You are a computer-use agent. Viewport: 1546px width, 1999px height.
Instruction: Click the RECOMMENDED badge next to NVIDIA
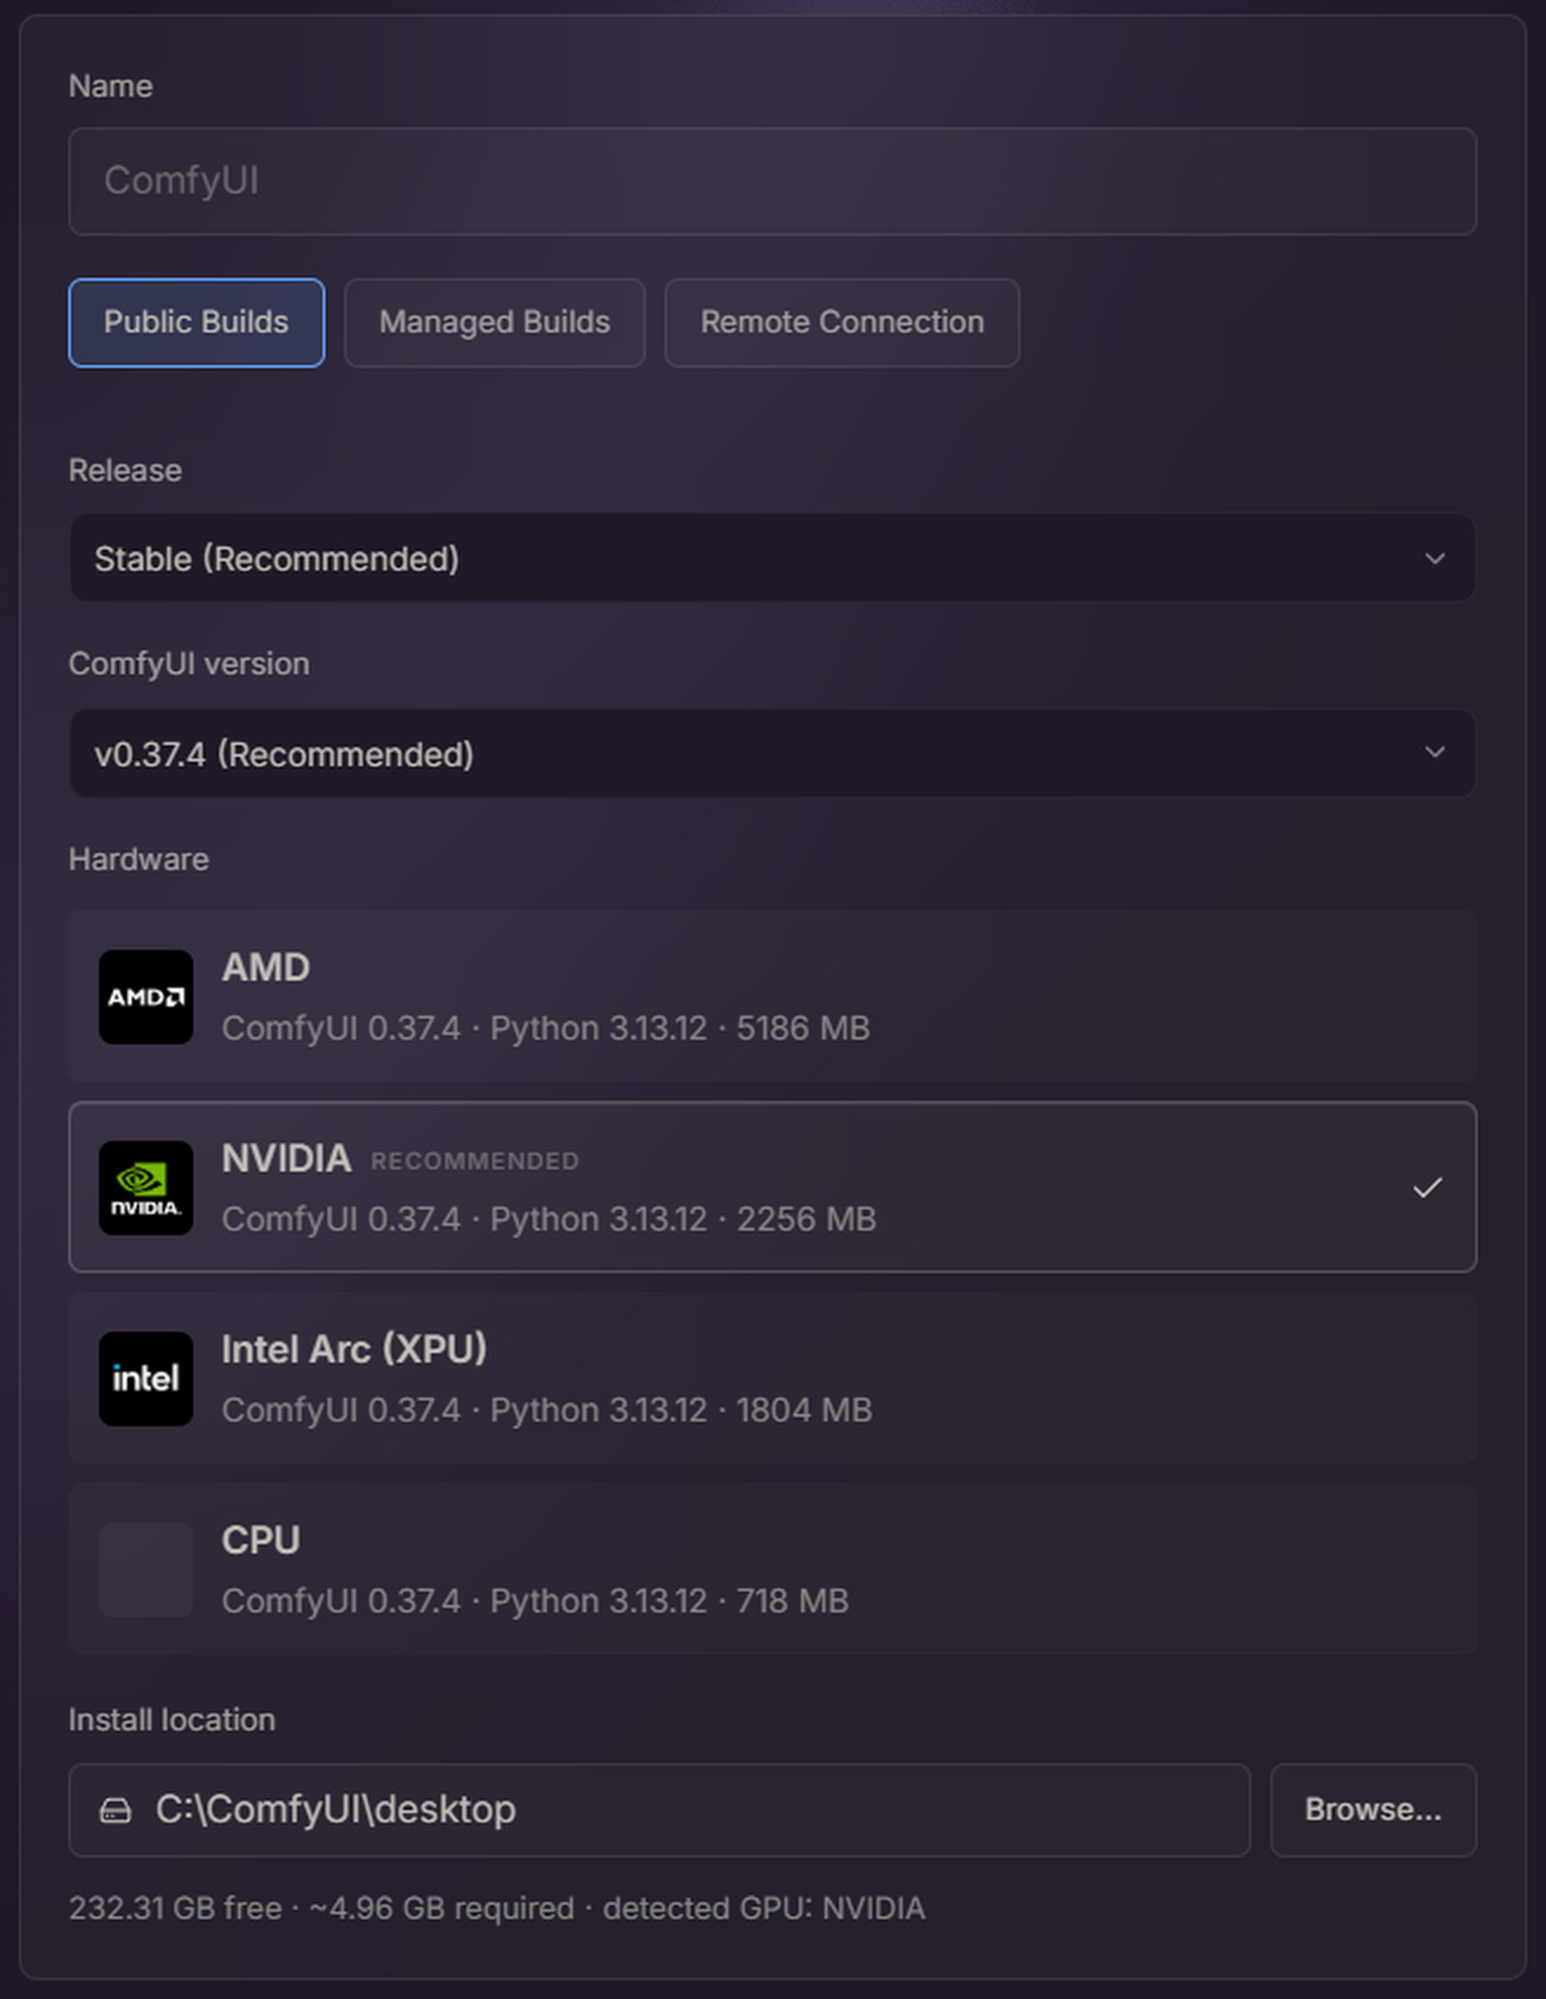click(474, 1161)
